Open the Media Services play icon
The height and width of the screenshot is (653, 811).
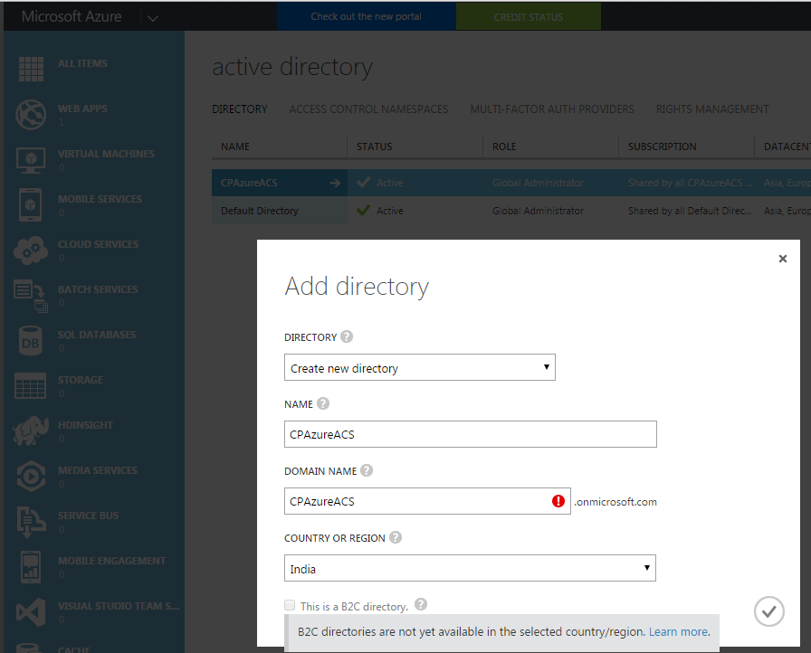(x=31, y=476)
